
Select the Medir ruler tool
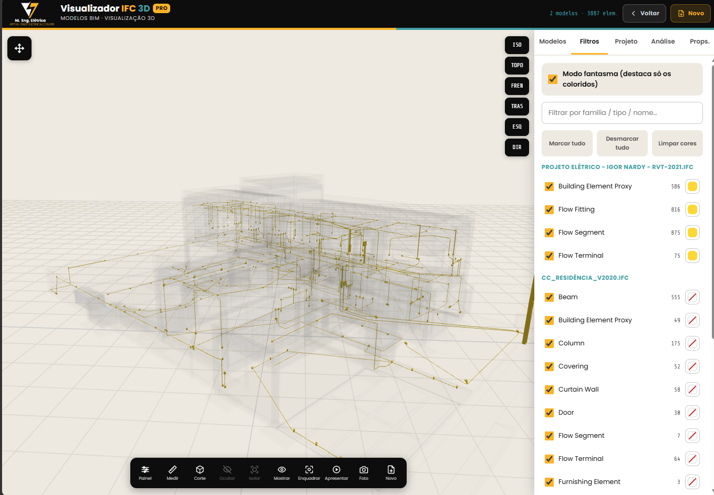172,472
